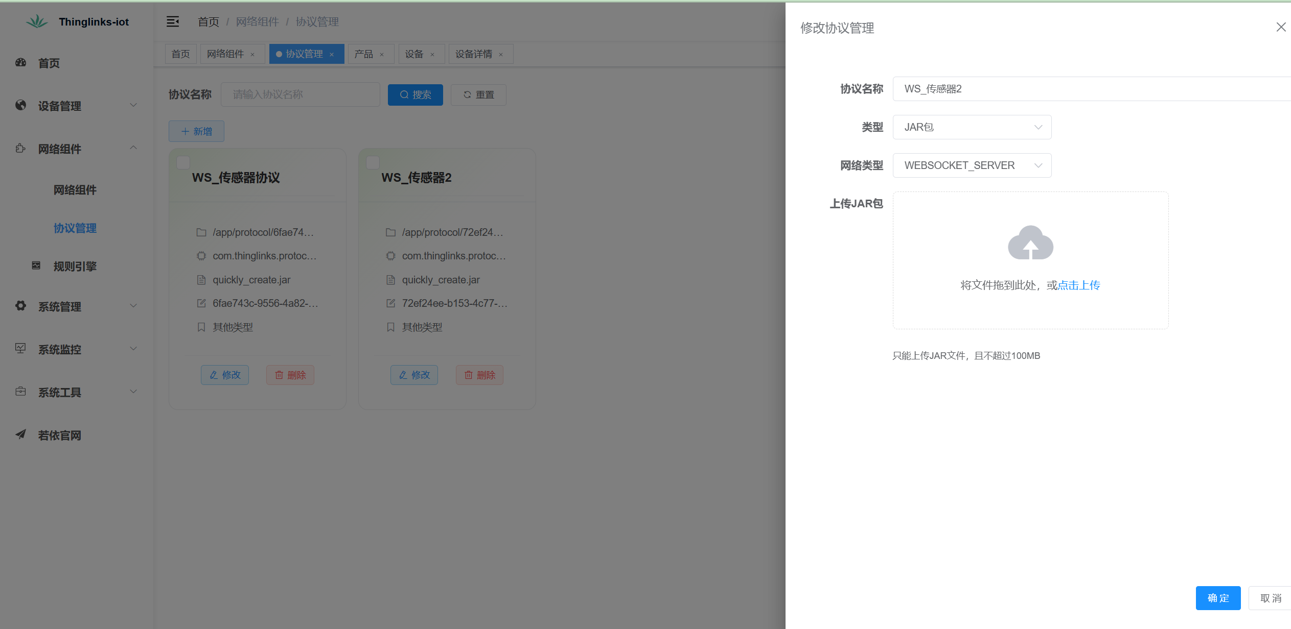Viewport: 1291px width, 629px height.
Task: Expand the 系统管理 menu chevron
Action: 133,306
